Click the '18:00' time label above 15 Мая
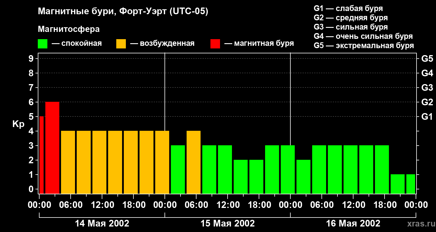This screenshot has height=232, width=436. (259, 205)
